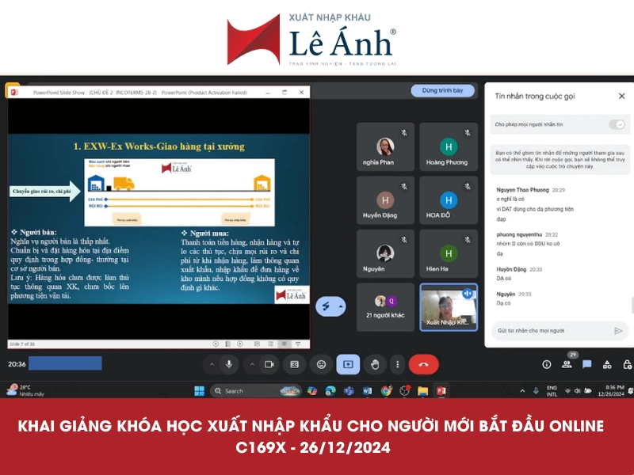This screenshot has height=475, width=634.
Task: Enable live captions
Action: click(x=294, y=364)
